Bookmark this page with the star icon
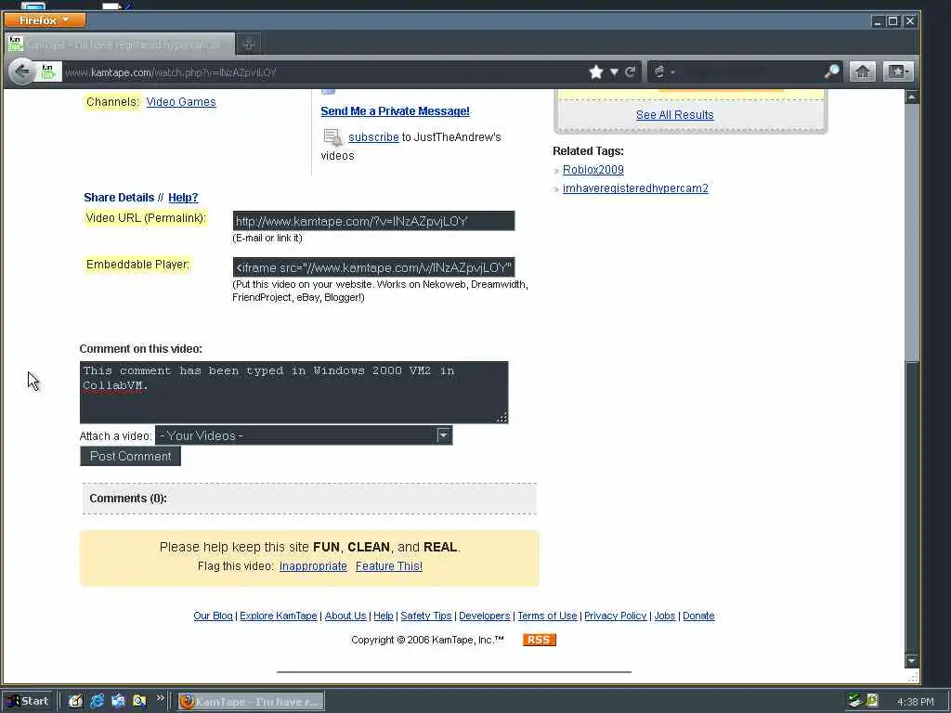This screenshot has height=713, width=951. click(596, 72)
